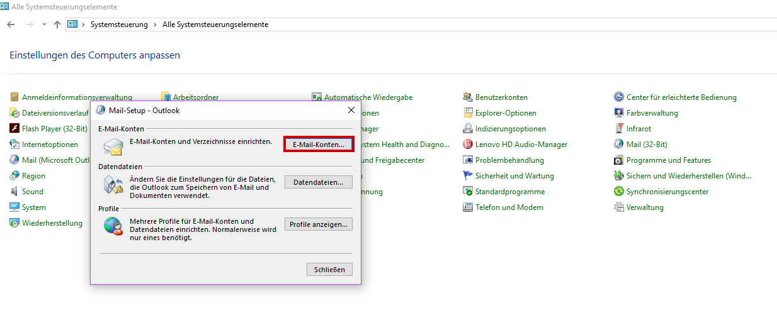777x313 pixels.
Task: Open the Programme und Features link
Action: pos(669,160)
